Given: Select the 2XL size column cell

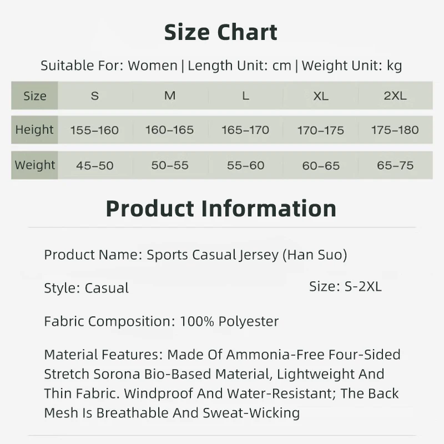Looking at the screenshot, I should click(395, 96).
